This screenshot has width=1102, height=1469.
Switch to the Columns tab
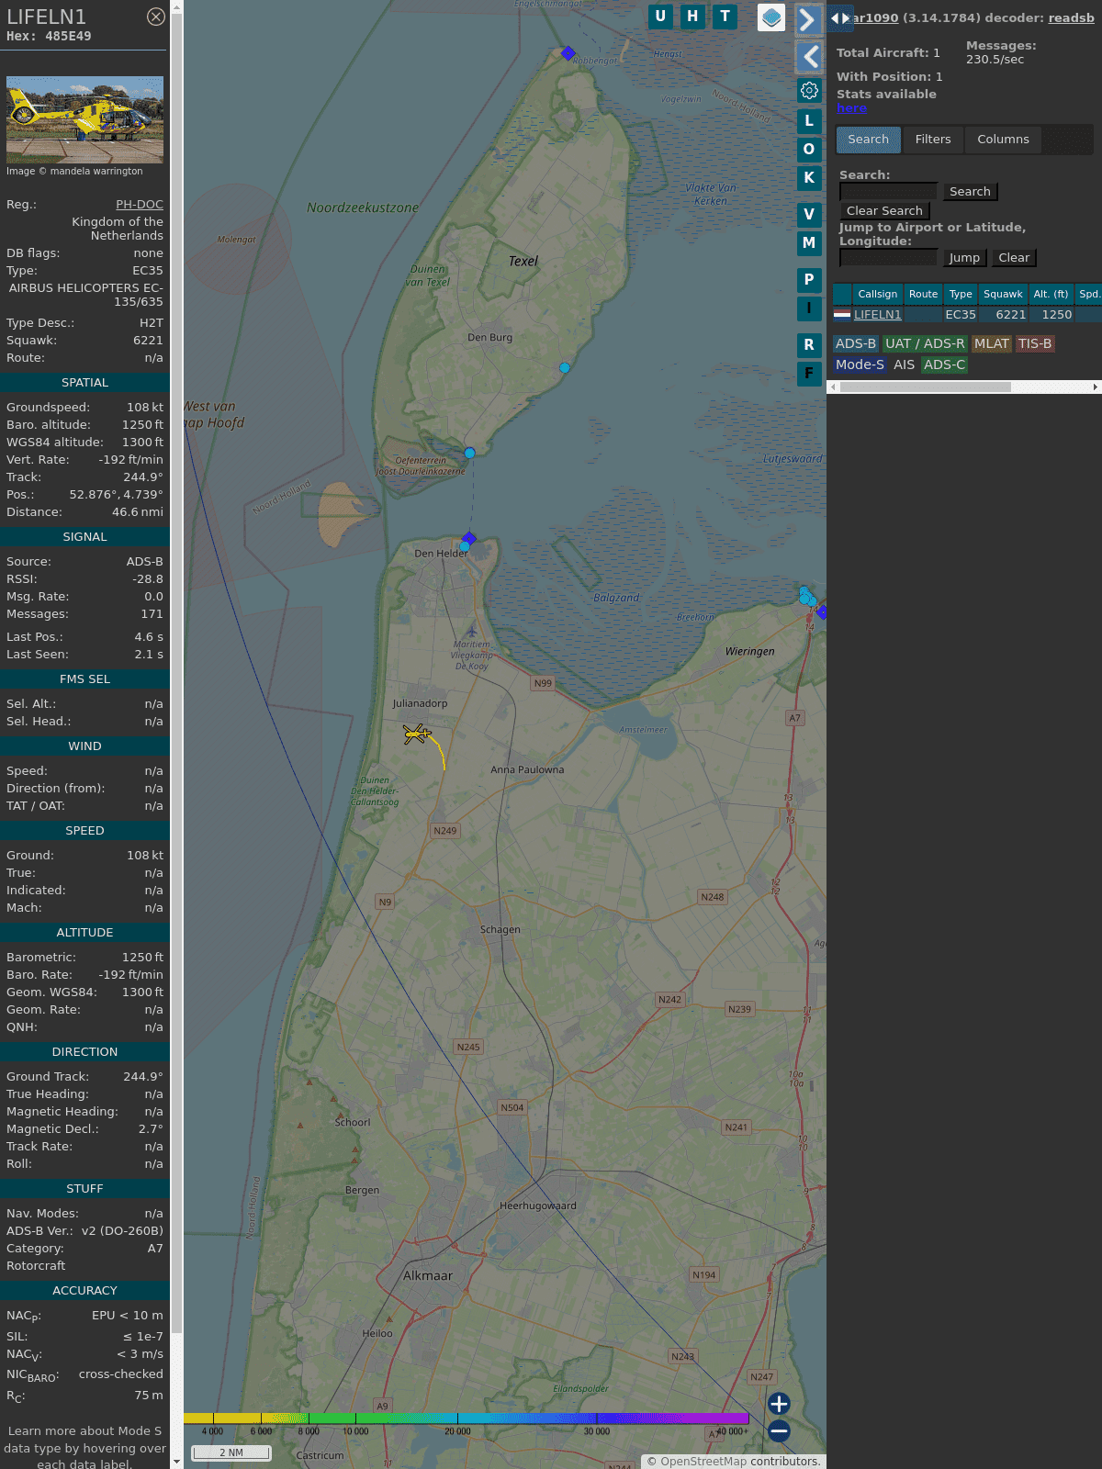(x=1003, y=140)
